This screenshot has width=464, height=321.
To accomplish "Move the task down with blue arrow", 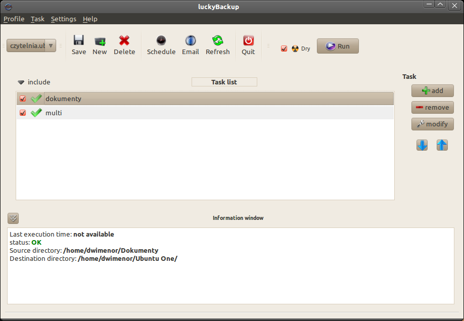I will [422, 145].
